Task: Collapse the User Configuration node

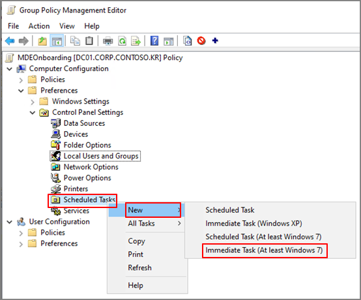Action: pyautogui.click(x=9, y=222)
